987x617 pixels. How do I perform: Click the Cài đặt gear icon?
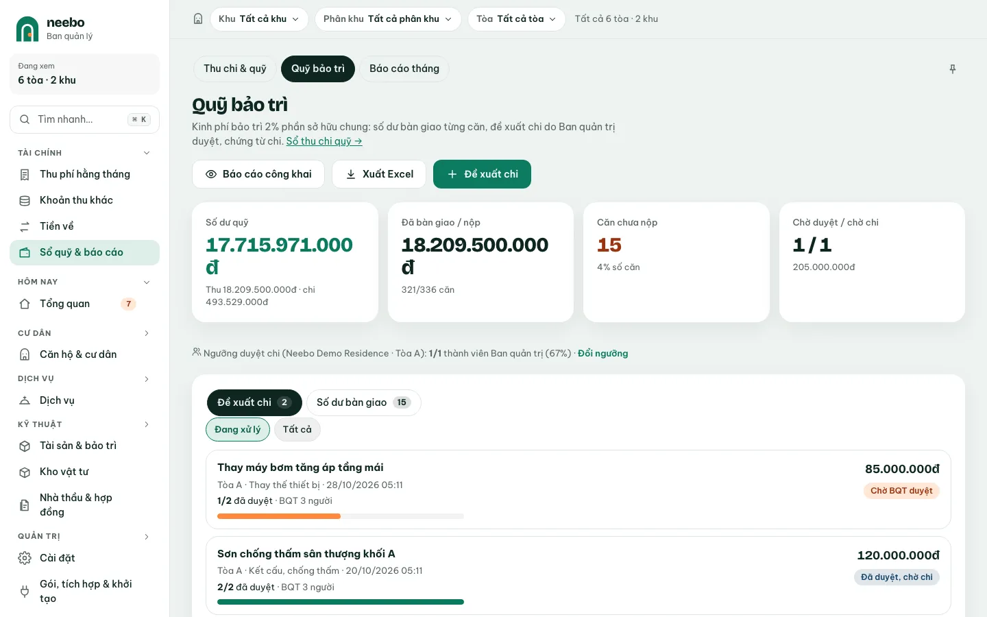(x=25, y=558)
